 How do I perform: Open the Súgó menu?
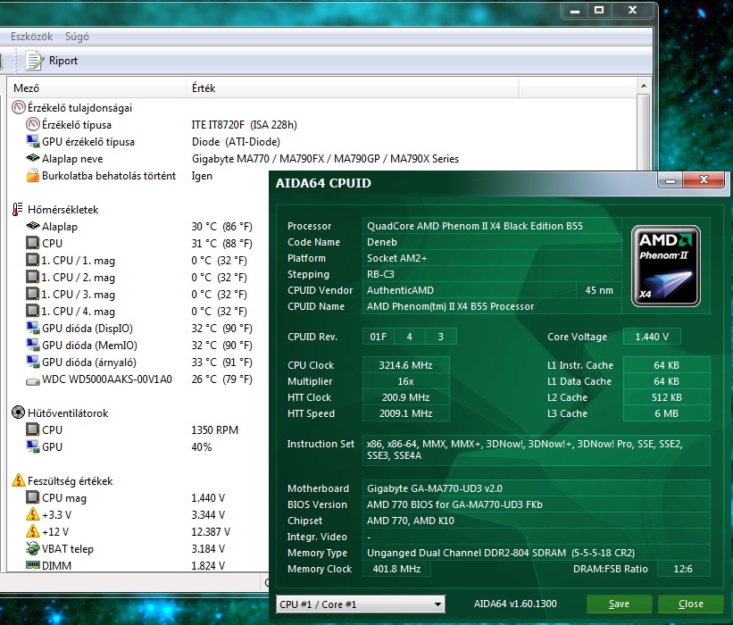(x=77, y=37)
